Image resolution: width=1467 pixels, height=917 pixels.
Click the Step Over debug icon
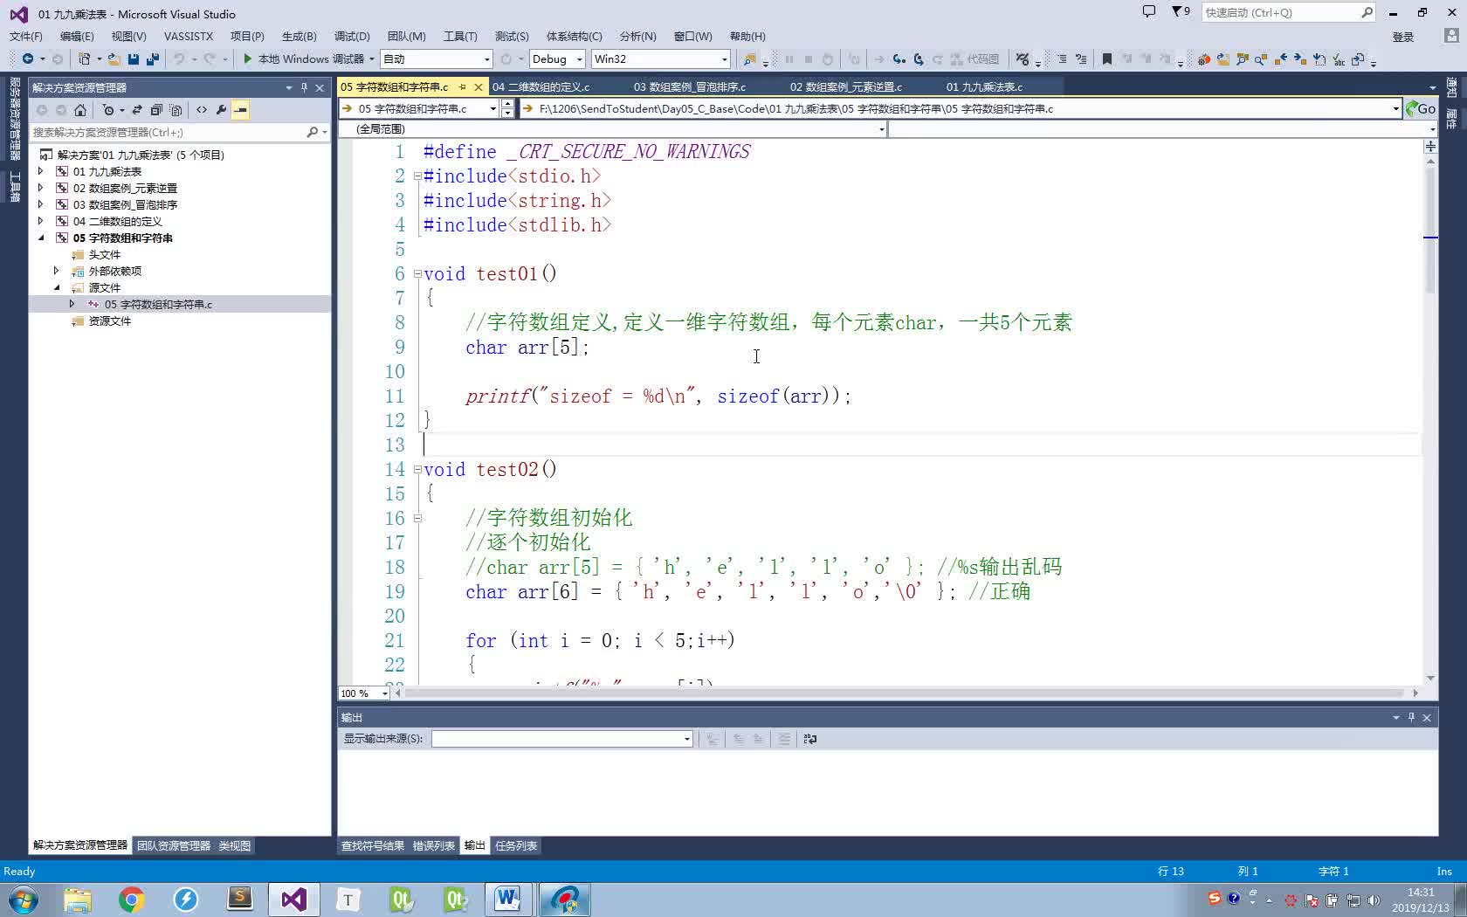(x=918, y=59)
